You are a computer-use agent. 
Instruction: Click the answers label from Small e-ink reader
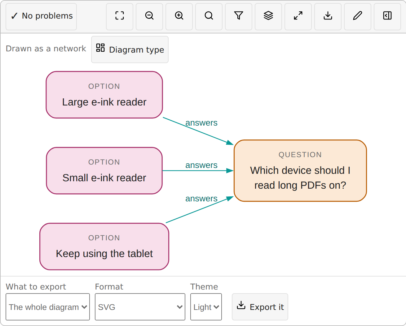(x=201, y=165)
